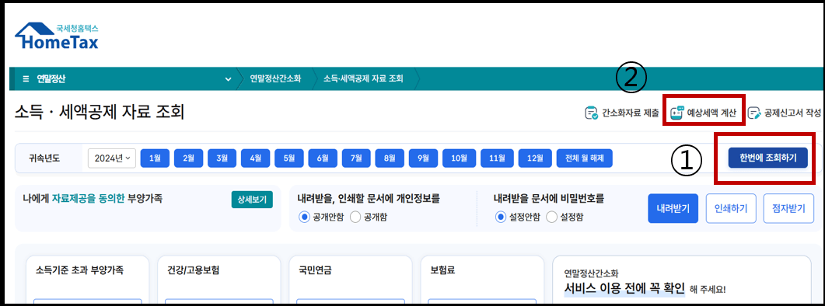The image size is (825, 306).
Task: Toggle the 1월 month button
Action: click(x=155, y=158)
